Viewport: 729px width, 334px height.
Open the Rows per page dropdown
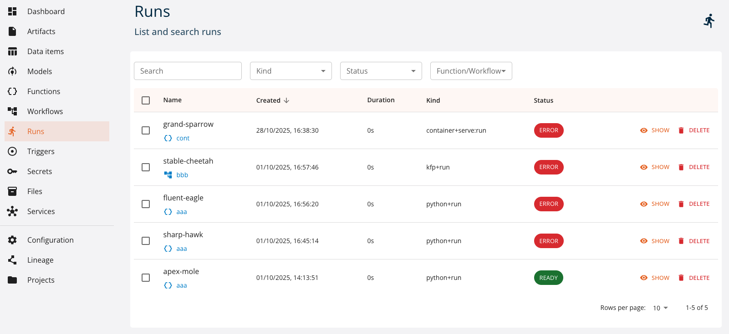click(660, 308)
